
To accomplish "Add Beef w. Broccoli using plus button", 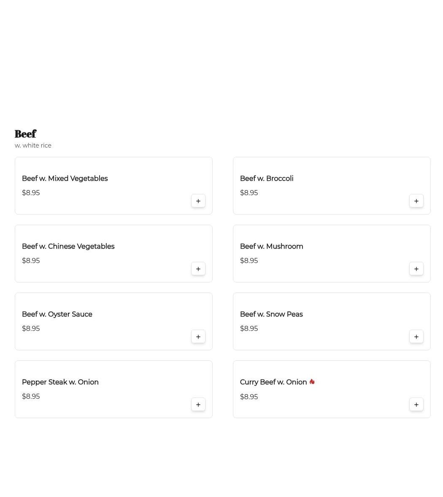I will tap(416, 201).
